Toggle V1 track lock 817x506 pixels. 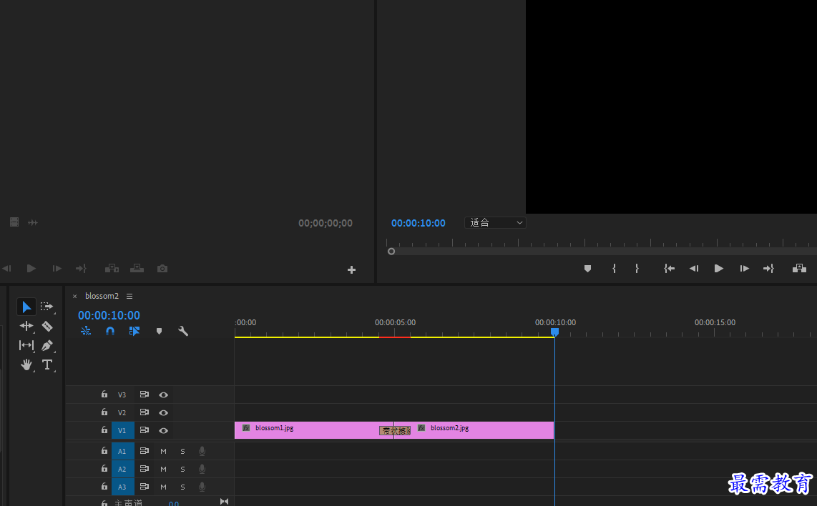pos(104,430)
